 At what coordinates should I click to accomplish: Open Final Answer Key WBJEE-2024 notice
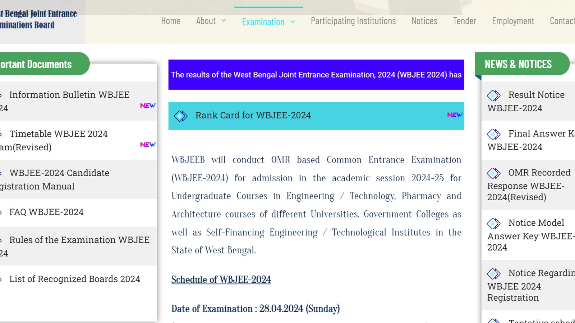point(531,140)
